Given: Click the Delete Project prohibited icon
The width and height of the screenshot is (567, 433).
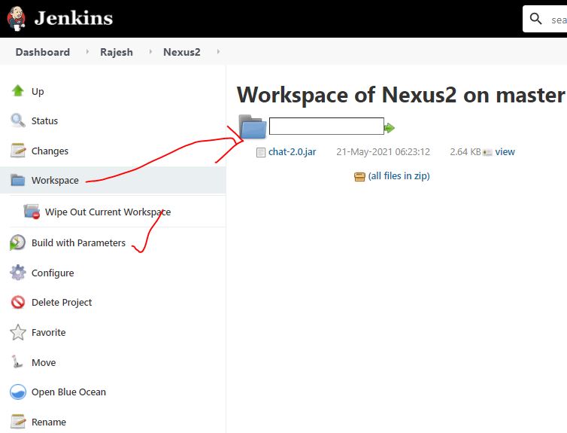Looking at the screenshot, I should click(x=18, y=302).
